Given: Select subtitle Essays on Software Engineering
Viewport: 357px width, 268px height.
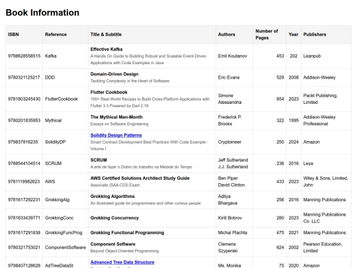Looking at the screenshot, I should point(119,124).
